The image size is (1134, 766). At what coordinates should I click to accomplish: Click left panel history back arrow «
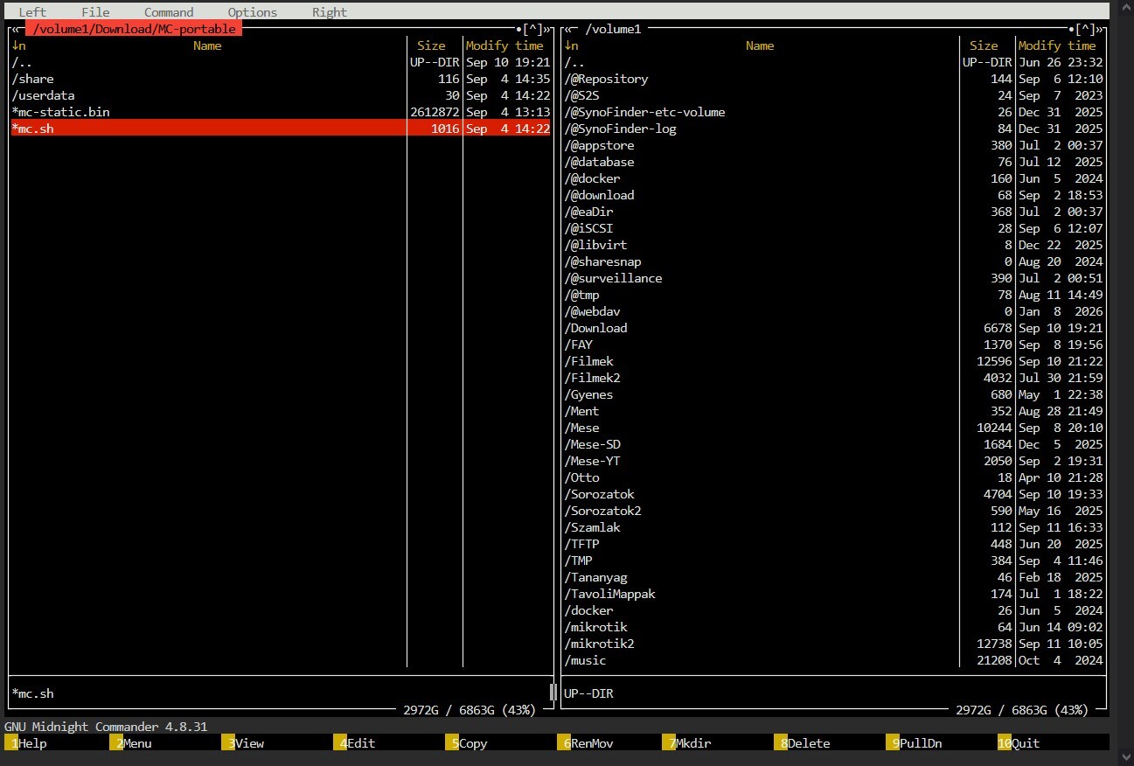[15, 29]
